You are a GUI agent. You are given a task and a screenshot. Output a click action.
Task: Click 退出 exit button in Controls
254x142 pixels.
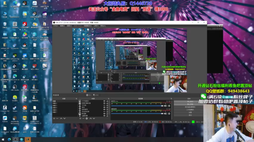tap(190, 115)
